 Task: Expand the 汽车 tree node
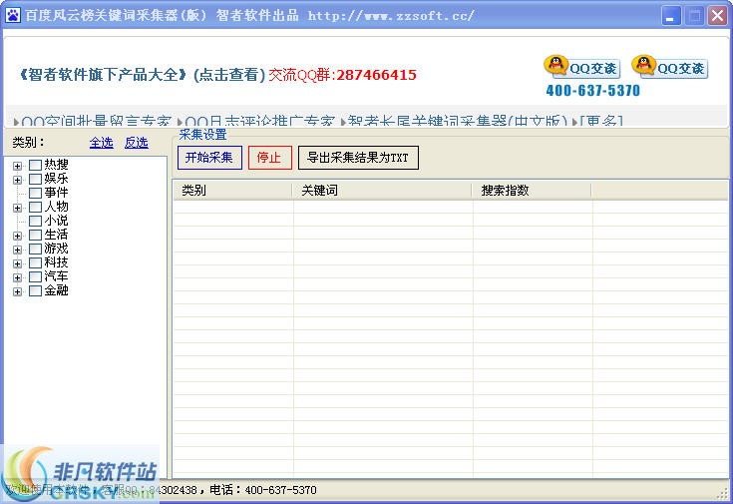17,278
